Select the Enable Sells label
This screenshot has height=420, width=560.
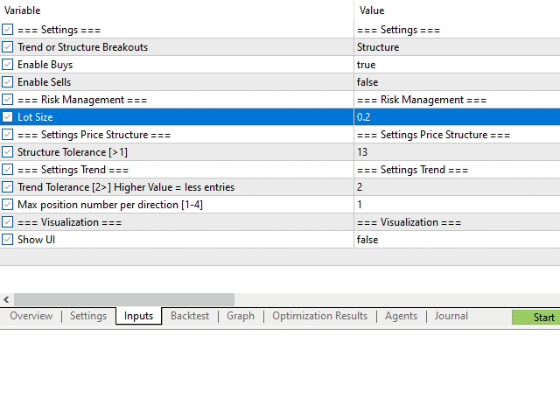[45, 81]
